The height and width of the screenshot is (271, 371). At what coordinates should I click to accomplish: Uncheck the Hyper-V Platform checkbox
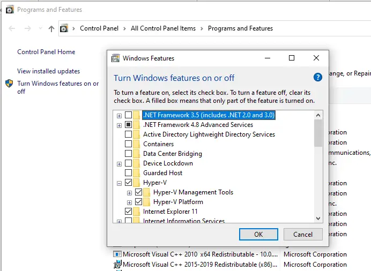(138, 202)
